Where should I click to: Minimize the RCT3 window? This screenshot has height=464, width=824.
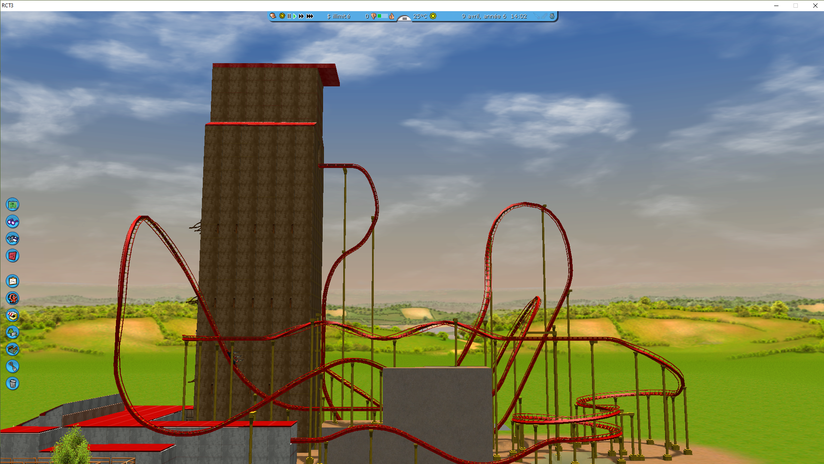(x=776, y=6)
